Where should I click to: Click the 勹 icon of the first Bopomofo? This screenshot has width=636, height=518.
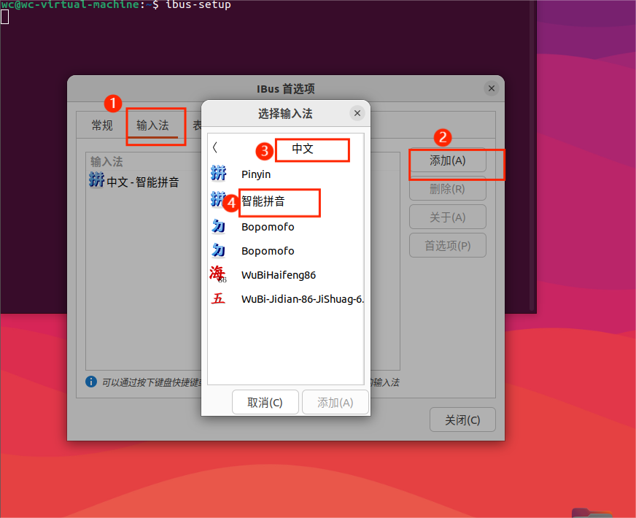click(218, 227)
